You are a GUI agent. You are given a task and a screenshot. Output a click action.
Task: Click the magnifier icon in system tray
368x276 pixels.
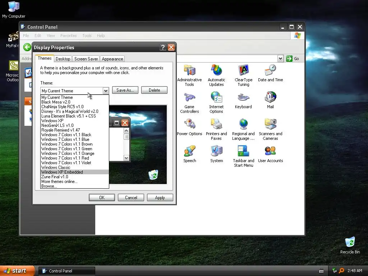pos(341,271)
